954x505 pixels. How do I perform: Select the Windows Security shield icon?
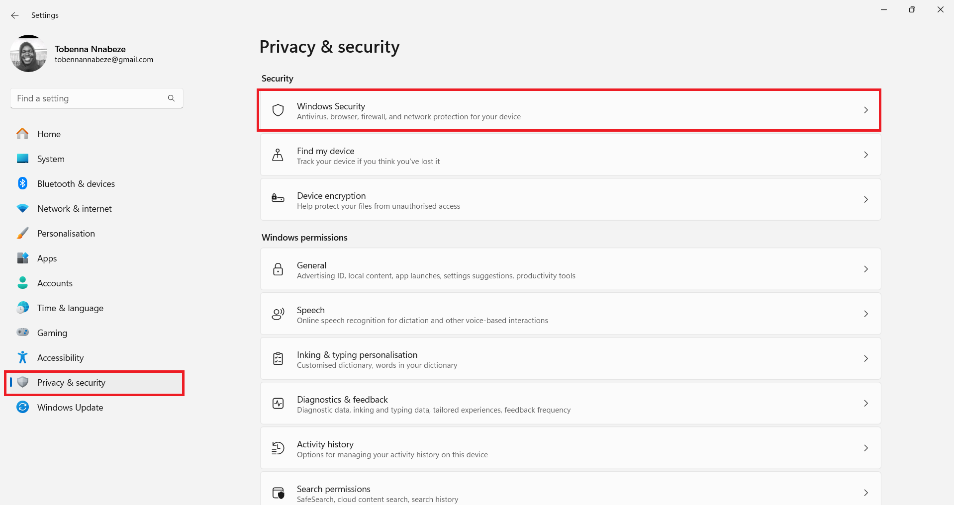[278, 110]
